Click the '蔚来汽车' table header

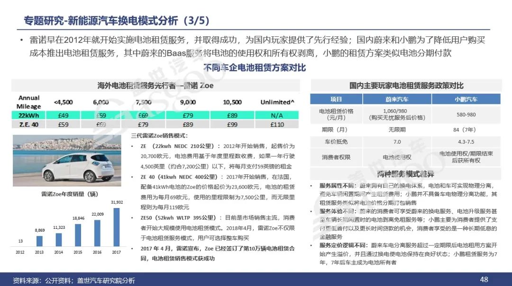point(397,99)
